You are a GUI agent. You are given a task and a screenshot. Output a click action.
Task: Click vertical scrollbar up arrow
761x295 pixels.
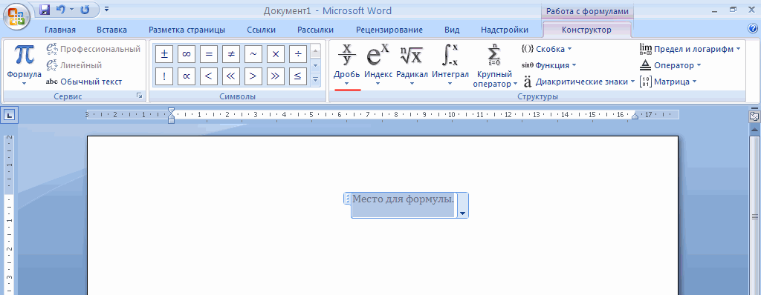(x=754, y=130)
